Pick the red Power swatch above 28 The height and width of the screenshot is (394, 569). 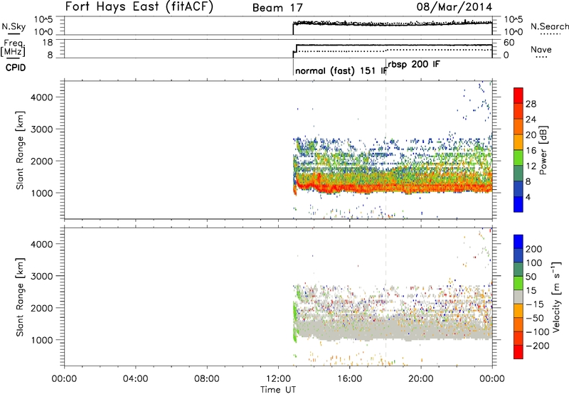[x=519, y=96]
